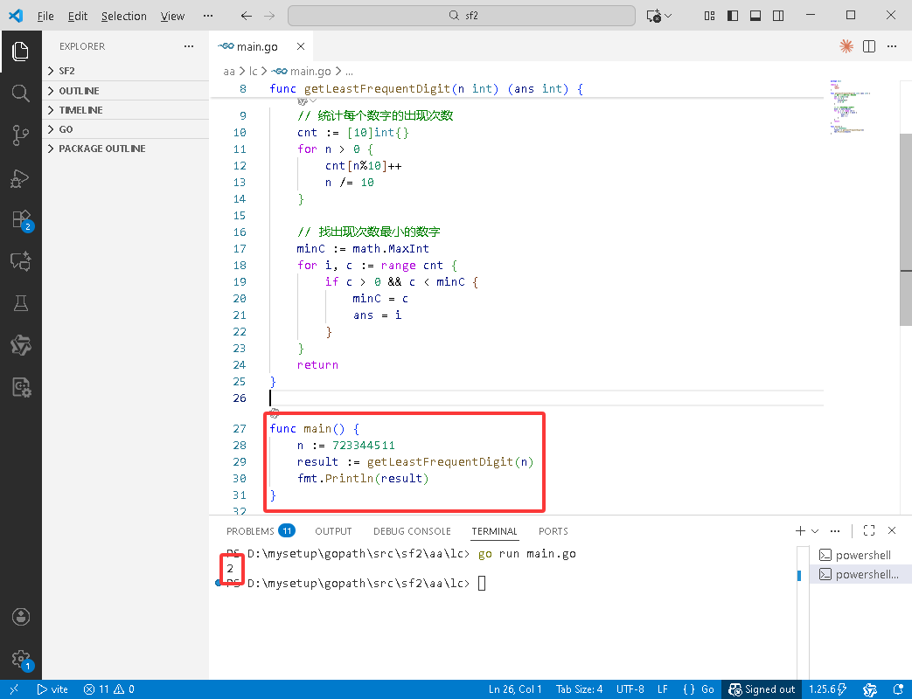The image size is (912, 699).
Task: Change UTF-8 file encoding
Action: (630, 689)
